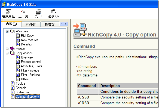Click the page icon beside Attributes, Errors
Image resolution: width=159 pixels, height=108 pixels.
click(x=18, y=66)
